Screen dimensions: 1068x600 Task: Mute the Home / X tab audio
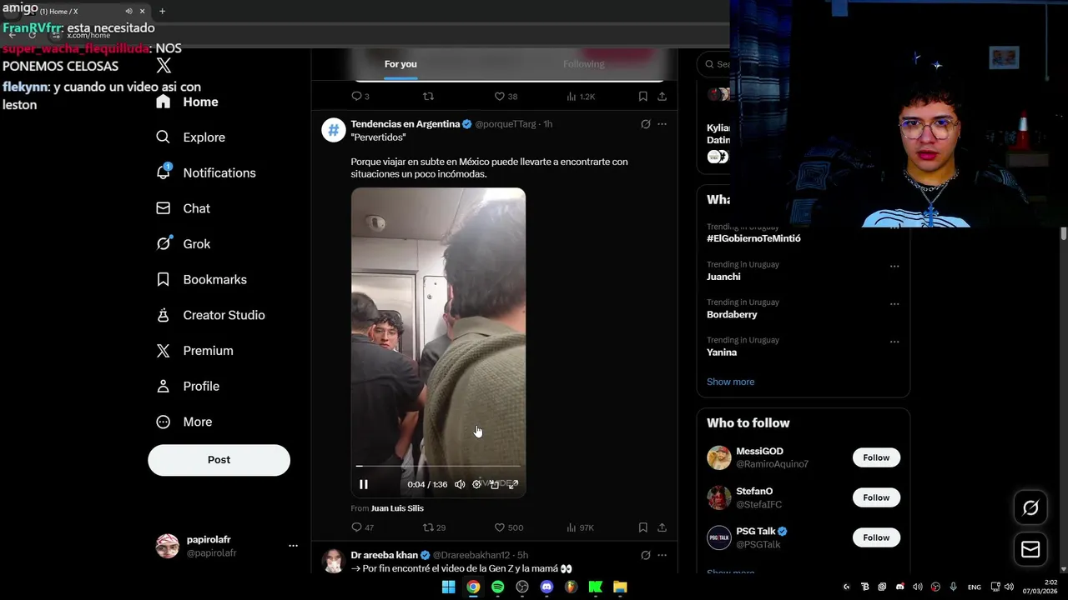pos(128,11)
